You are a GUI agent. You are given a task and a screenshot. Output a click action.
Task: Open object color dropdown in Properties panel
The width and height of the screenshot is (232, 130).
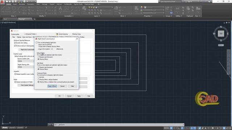pos(154,7)
